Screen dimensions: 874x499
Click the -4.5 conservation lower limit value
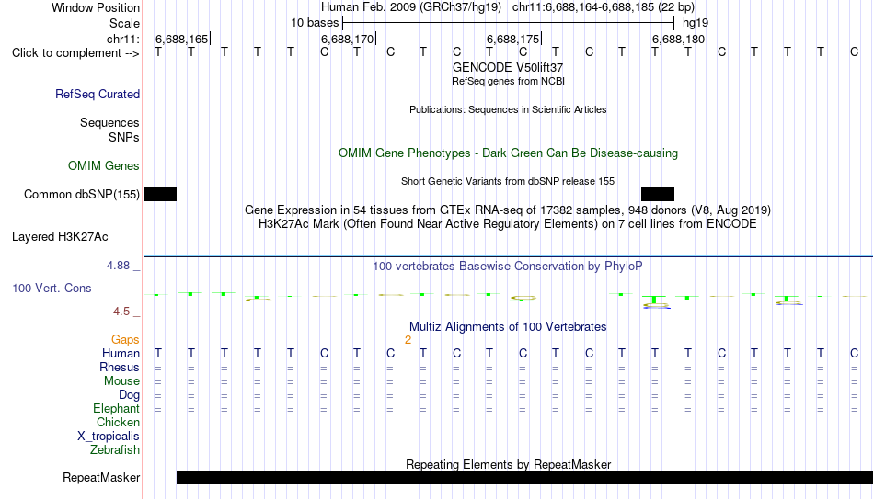tap(120, 312)
